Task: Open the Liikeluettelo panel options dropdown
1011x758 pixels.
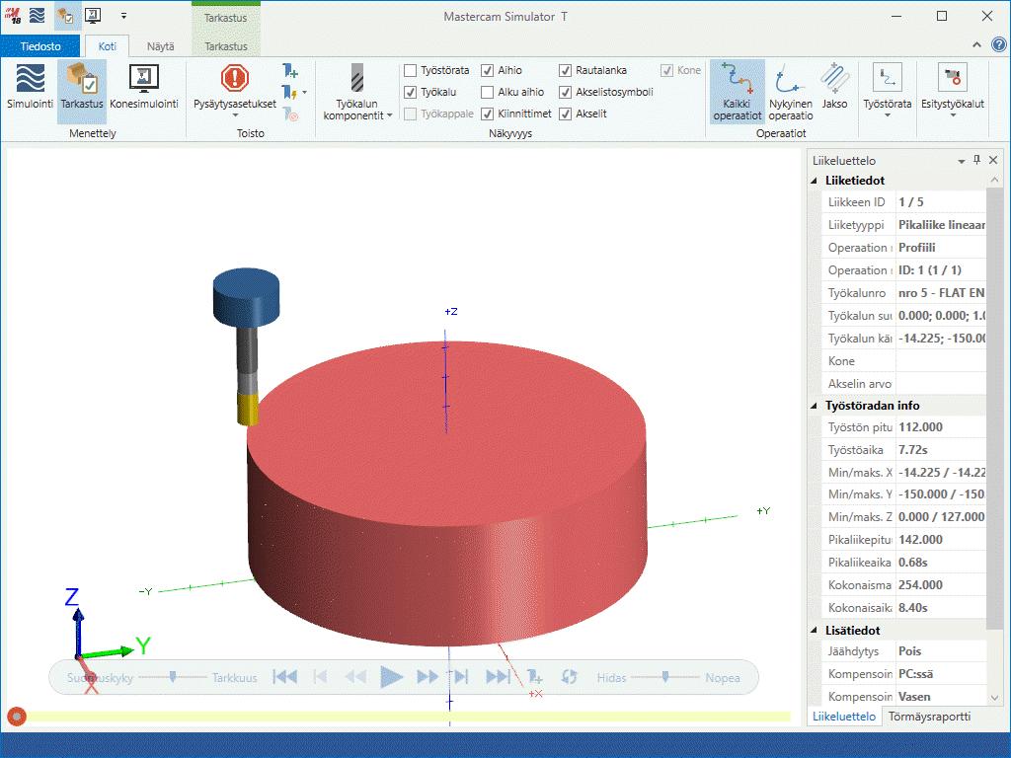Action: coord(962,161)
